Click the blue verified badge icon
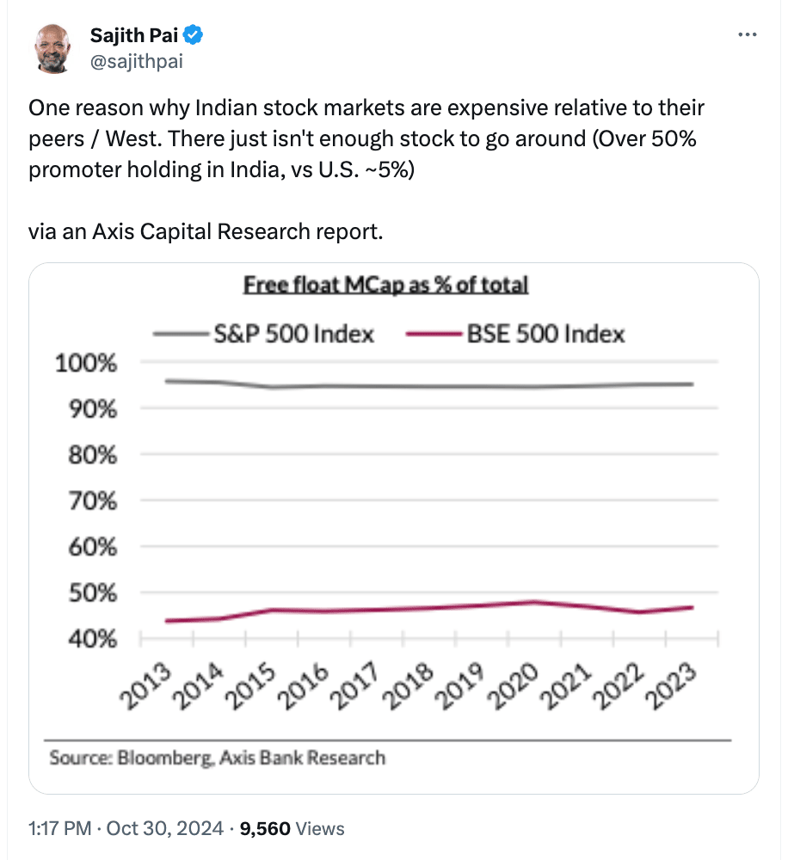 [194, 35]
